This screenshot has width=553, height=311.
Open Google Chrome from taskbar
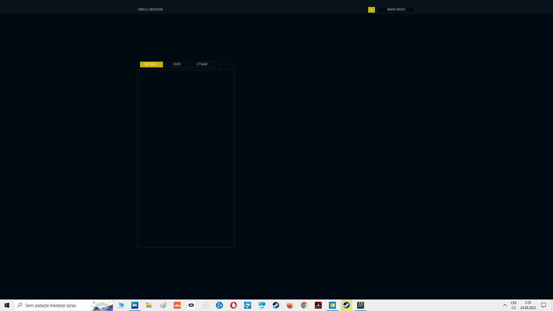point(304,305)
